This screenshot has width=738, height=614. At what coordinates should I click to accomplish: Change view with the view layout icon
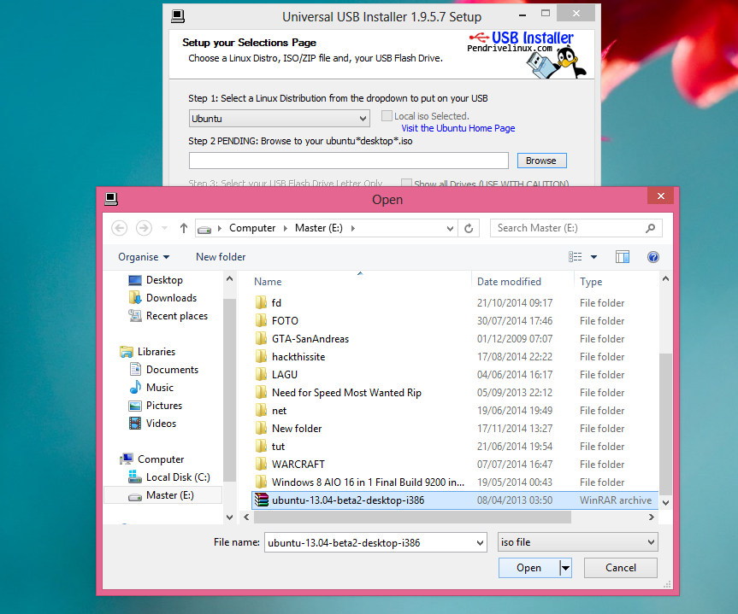click(576, 257)
